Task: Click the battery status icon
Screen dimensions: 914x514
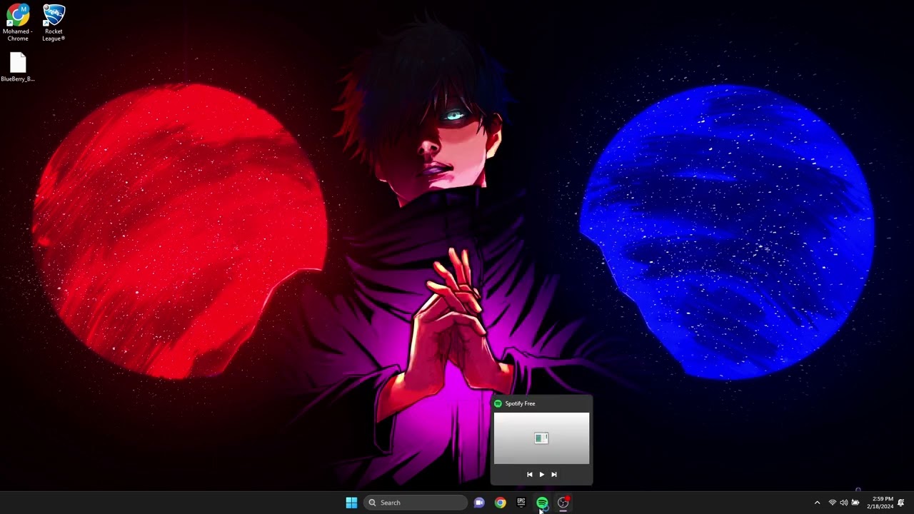Action: pyautogui.click(x=855, y=503)
